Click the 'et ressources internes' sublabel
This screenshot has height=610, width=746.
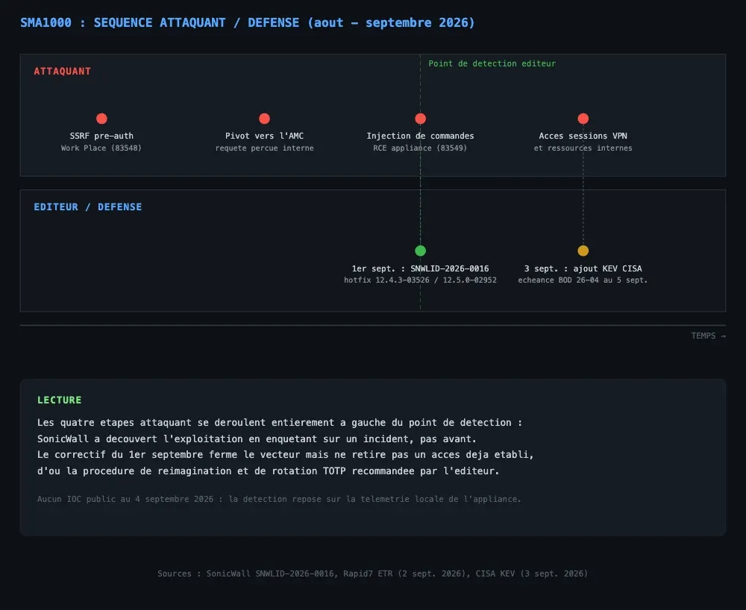click(x=583, y=148)
